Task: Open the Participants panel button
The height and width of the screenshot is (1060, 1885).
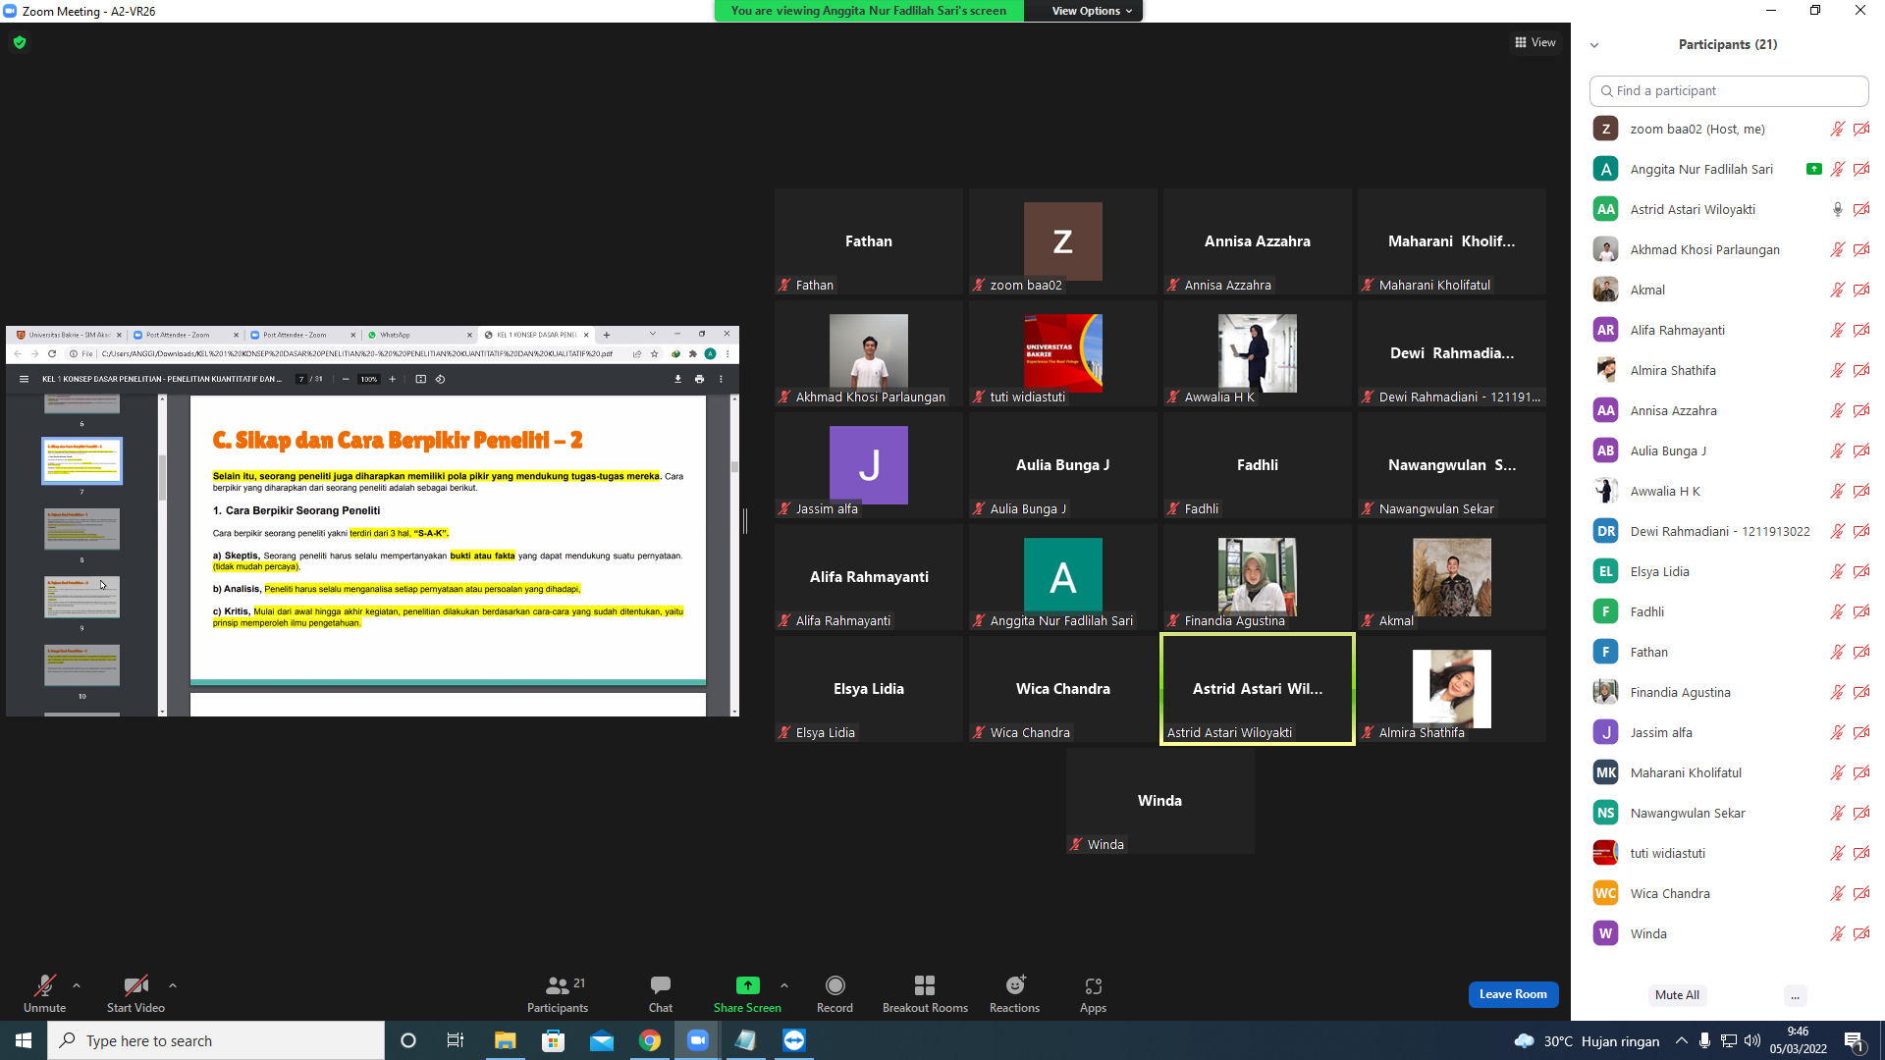Action: [x=558, y=993]
